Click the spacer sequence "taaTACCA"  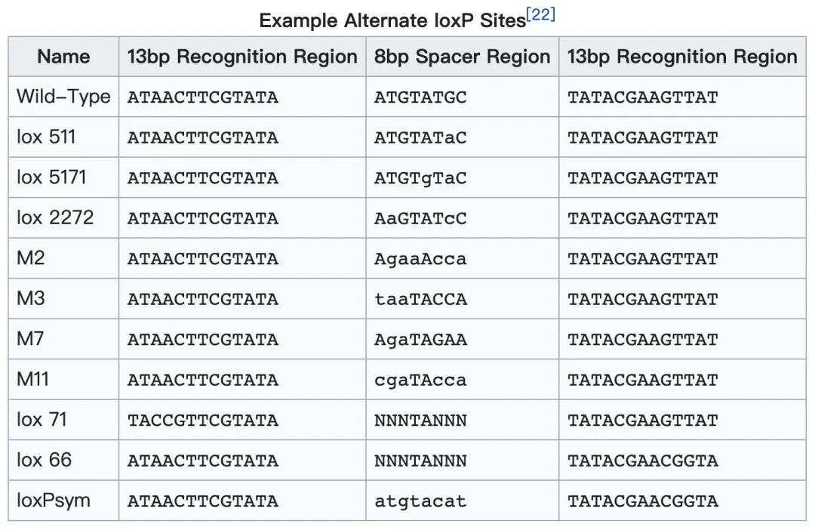pyautogui.click(x=420, y=300)
